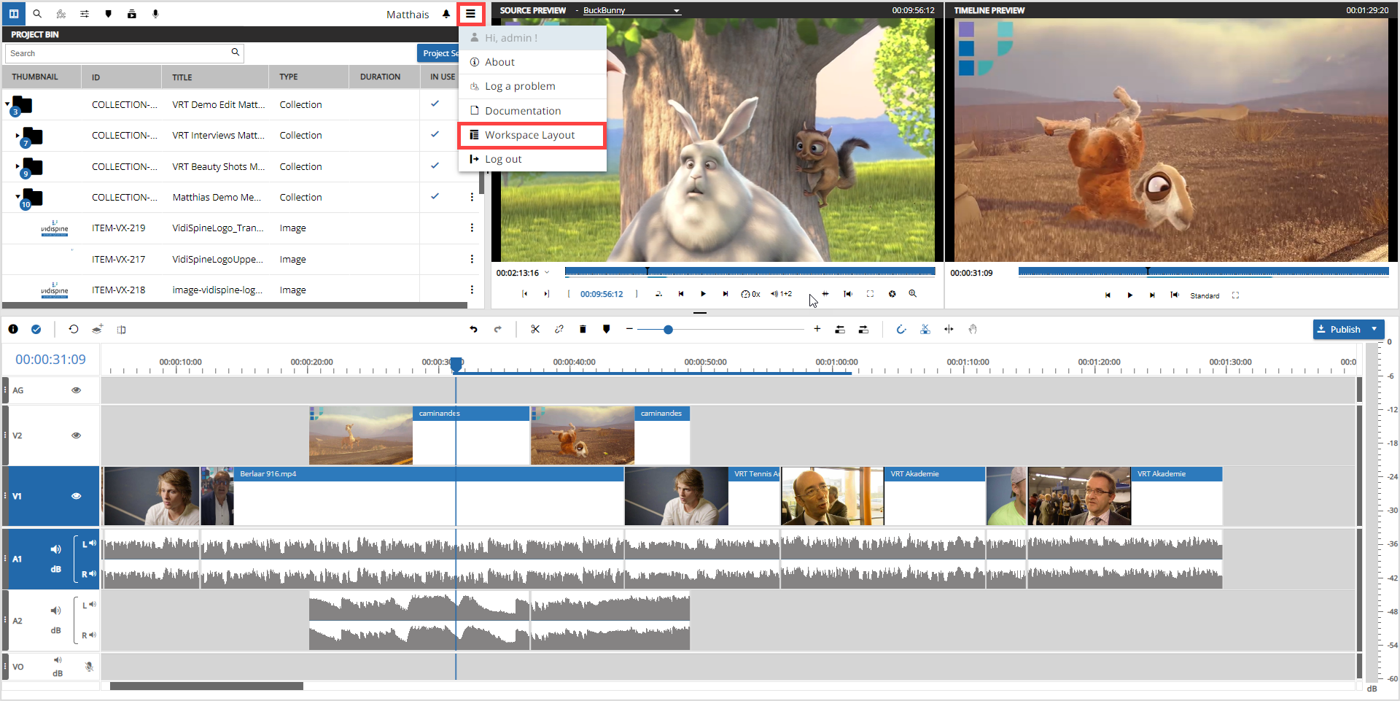
Task: Collapse the Matthias Demo collection folder
Action: click(17, 196)
